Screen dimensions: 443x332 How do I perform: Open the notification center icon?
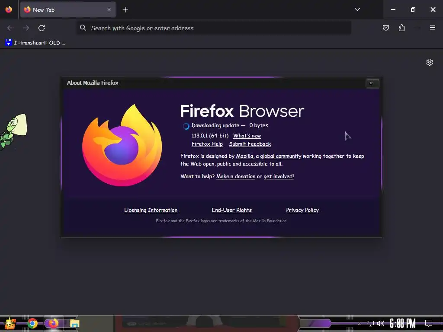[x=429, y=323]
